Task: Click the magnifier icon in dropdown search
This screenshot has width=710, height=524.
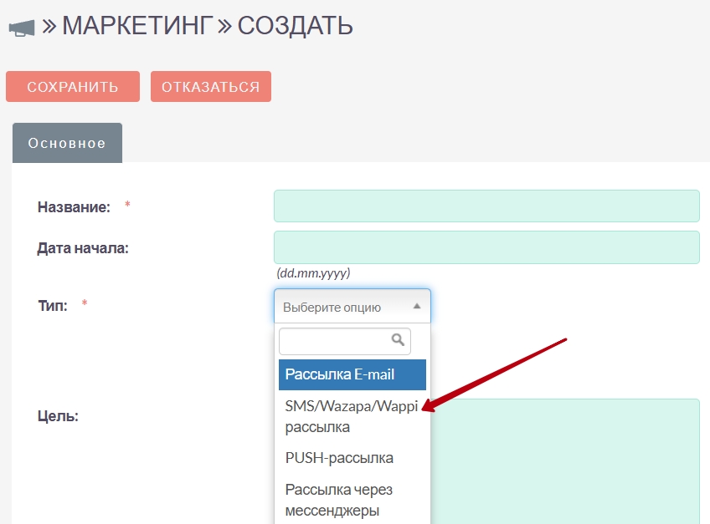Action: [399, 340]
